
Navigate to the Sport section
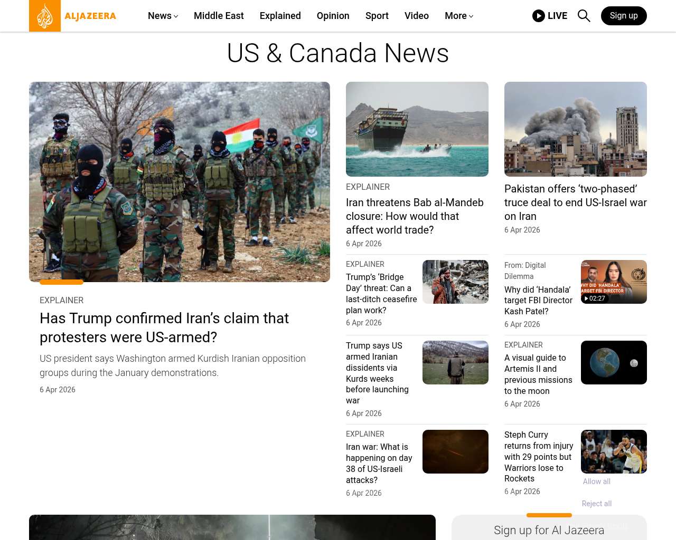click(x=377, y=16)
